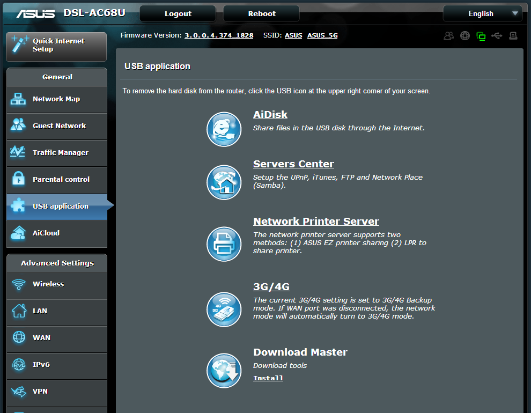Click the green LAN client status icon

click(x=481, y=36)
